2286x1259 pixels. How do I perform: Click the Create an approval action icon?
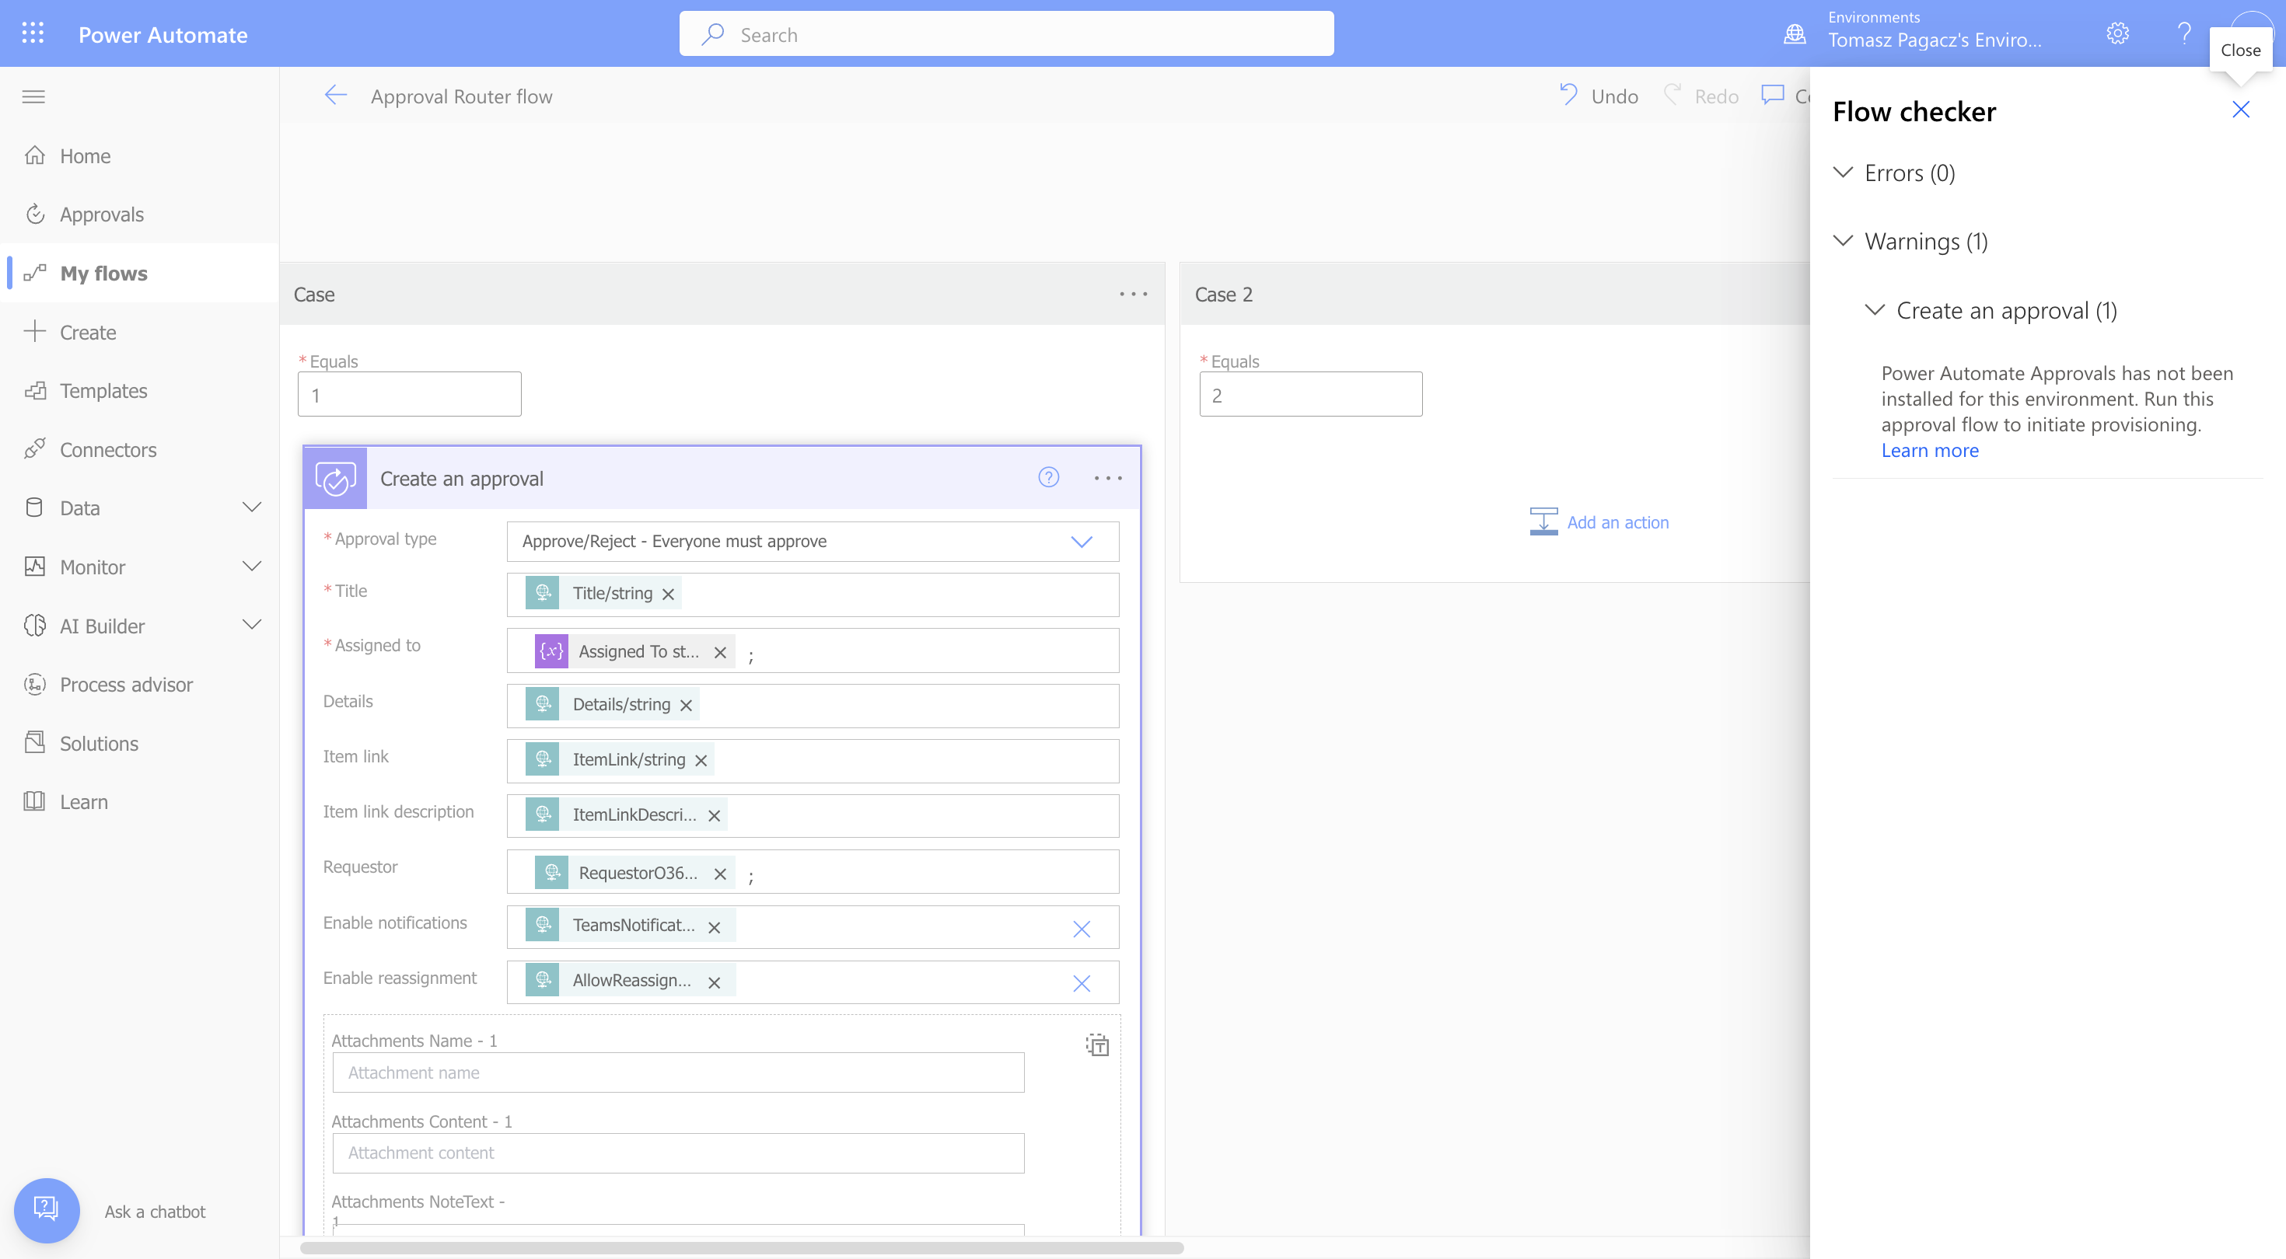[335, 478]
